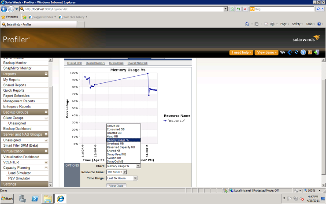Open the IE Page menu

point(285,24)
